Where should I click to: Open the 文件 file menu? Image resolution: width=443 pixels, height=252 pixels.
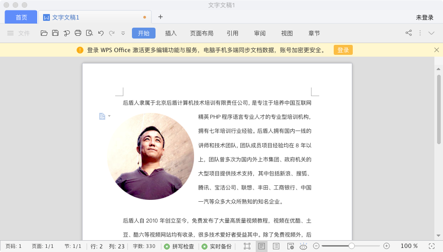tap(19, 33)
